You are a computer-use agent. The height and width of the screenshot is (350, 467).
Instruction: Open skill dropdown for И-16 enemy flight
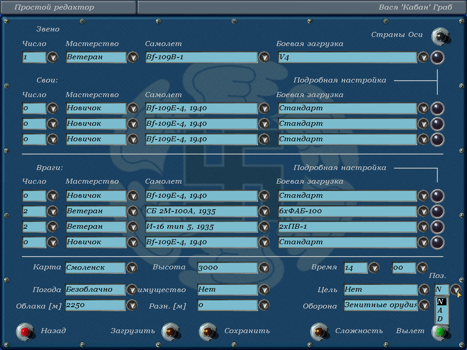(133, 227)
